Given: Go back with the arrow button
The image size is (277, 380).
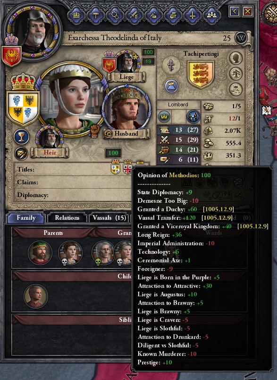Looking at the screenshot, I should 235,11.
